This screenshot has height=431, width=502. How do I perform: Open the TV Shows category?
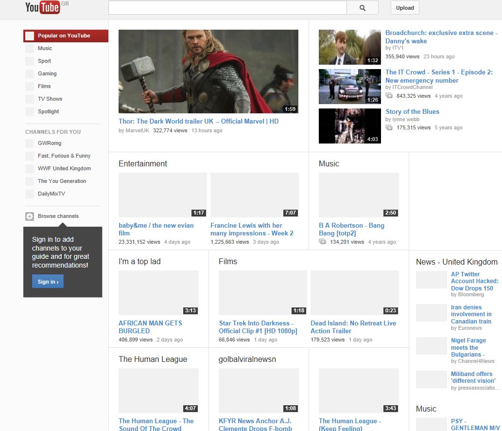(50, 99)
